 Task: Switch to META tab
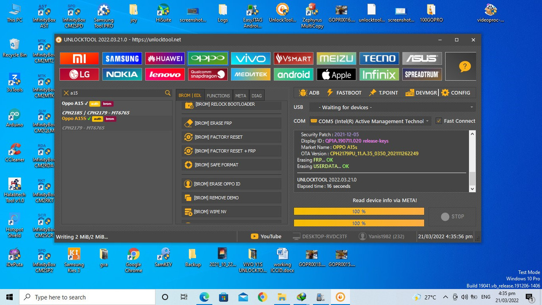(241, 95)
